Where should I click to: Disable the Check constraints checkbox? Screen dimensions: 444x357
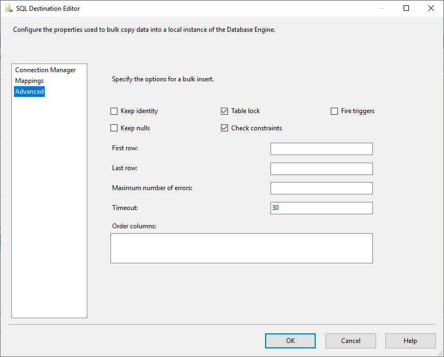(x=225, y=128)
